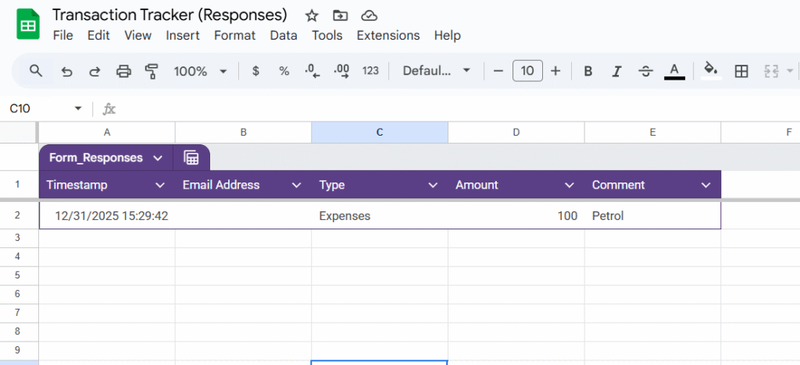Screen dimensions: 800x365
Task: Open table view icon beside Form_Responses
Action: (x=191, y=158)
